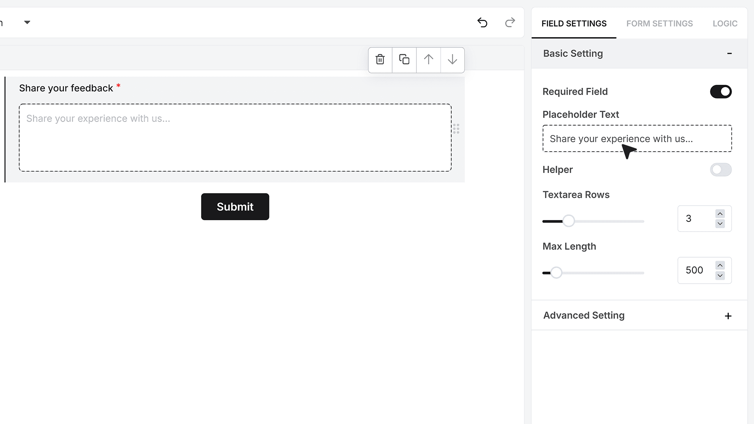The height and width of the screenshot is (424, 754).
Task: Click the Textarea Rows slider handle
Action: click(569, 221)
